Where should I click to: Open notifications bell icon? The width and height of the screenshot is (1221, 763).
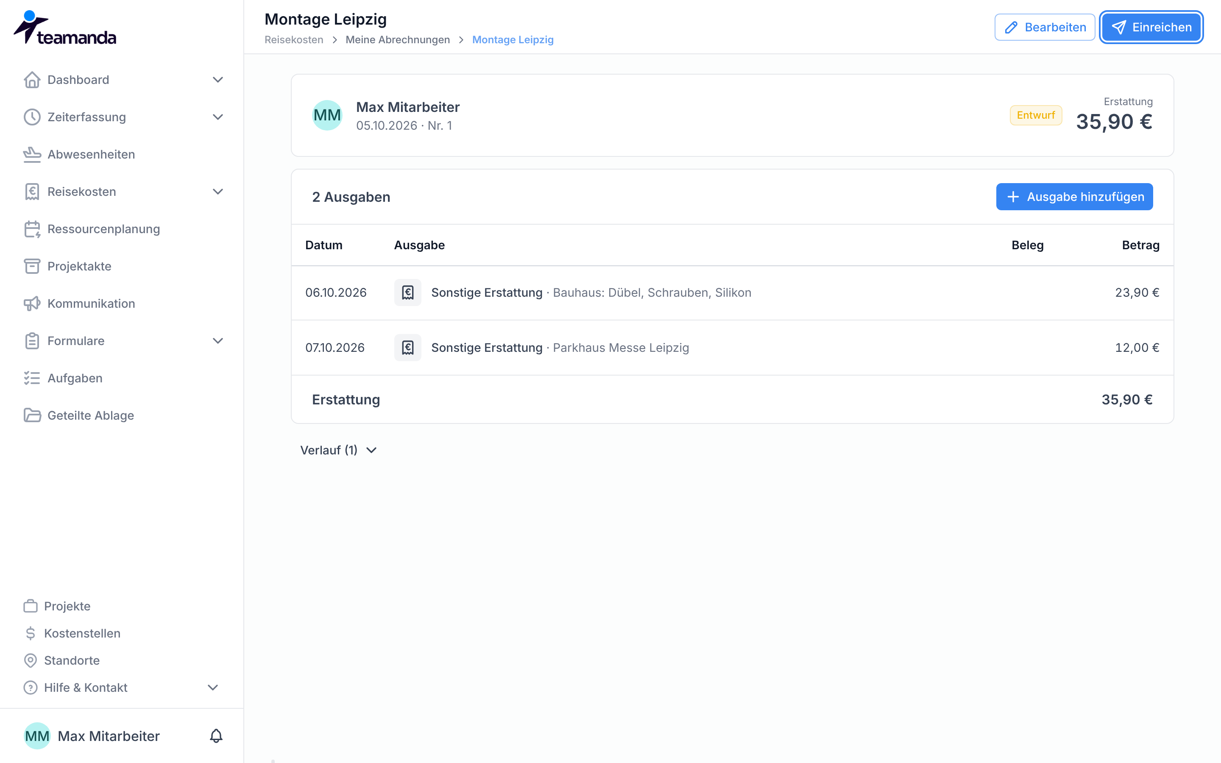pos(216,736)
